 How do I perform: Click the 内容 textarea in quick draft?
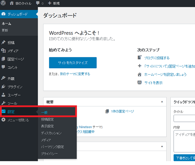[184, 141]
